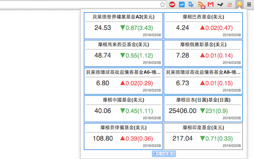Click the blue checkmark extension icon
254x159 pixels.
click(182, 4)
